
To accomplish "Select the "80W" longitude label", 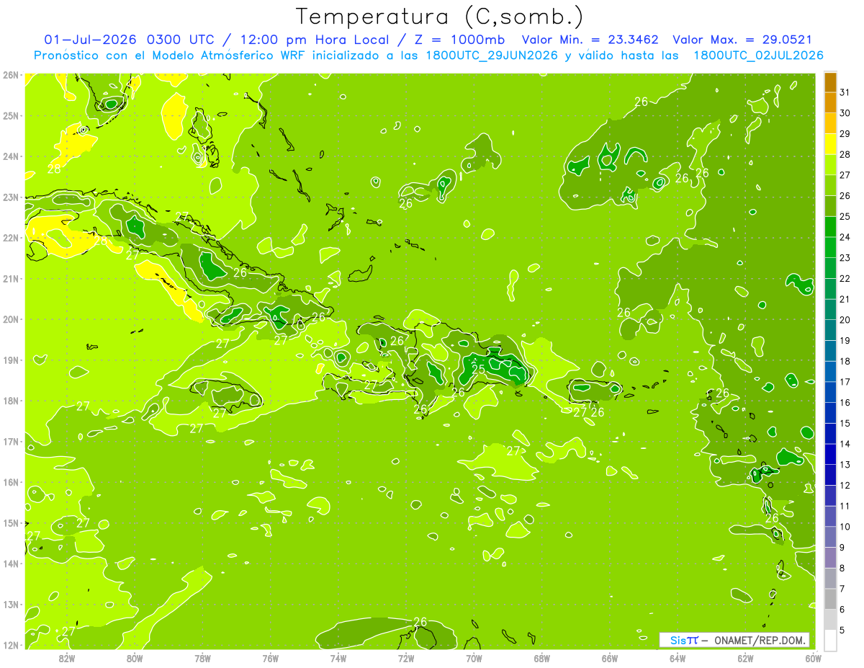I will [135, 658].
